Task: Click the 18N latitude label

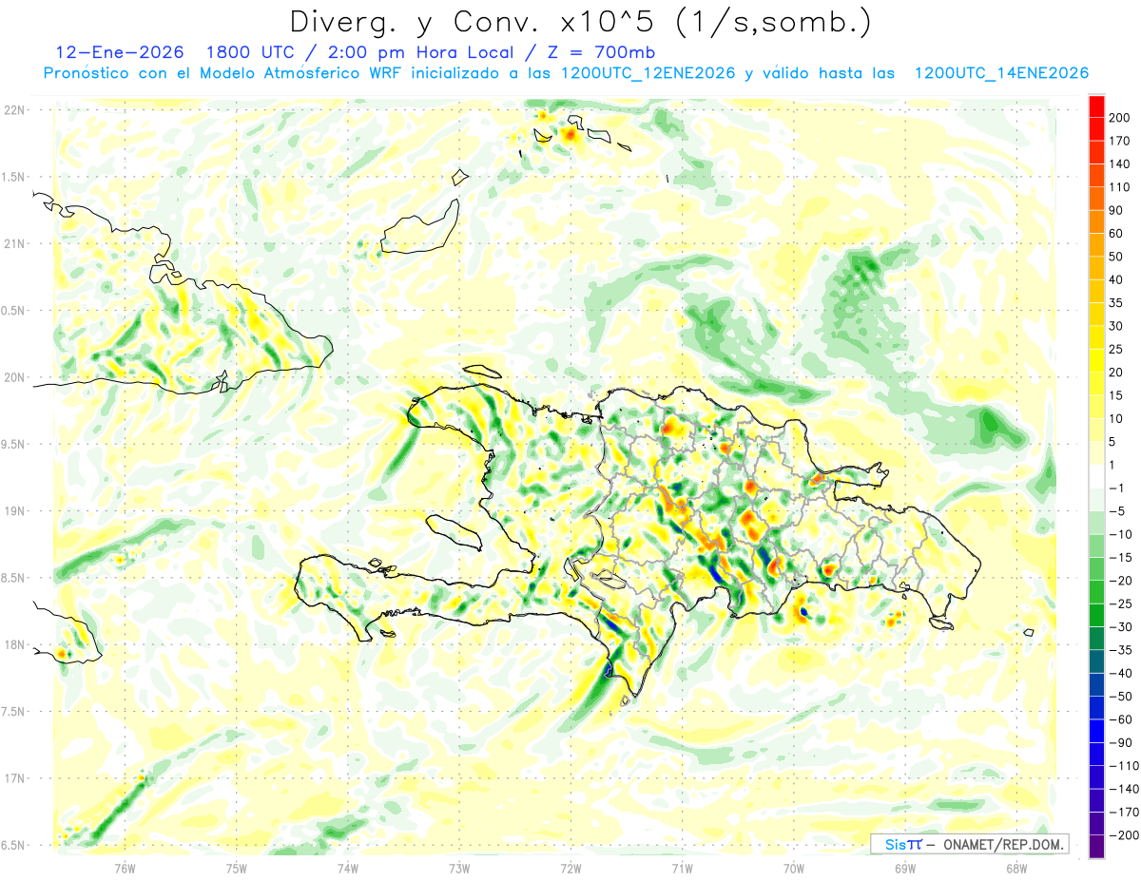Action: (15, 644)
